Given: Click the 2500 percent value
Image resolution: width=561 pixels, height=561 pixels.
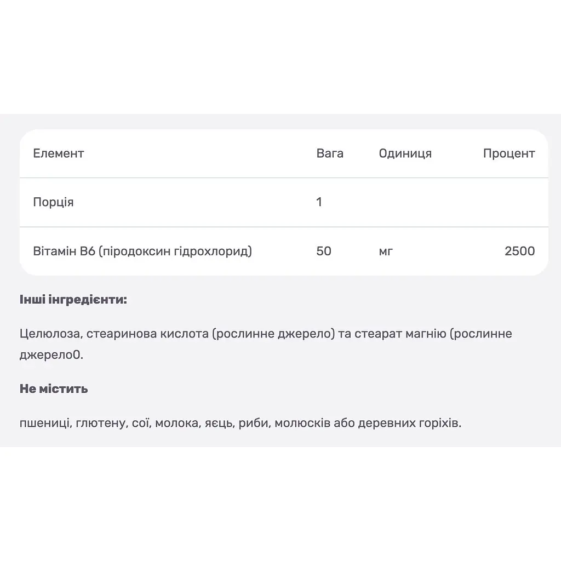Looking at the screenshot, I should (x=519, y=251).
